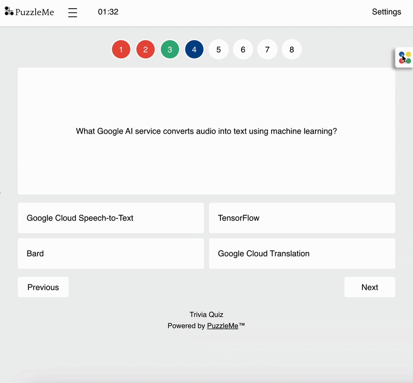Go to the Next question
The height and width of the screenshot is (383, 413).
click(370, 287)
